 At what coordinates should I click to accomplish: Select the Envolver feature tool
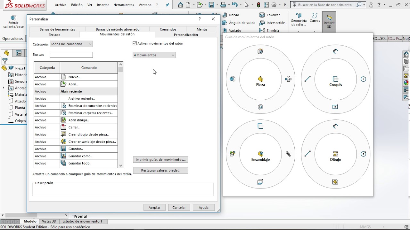tap(269, 15)
